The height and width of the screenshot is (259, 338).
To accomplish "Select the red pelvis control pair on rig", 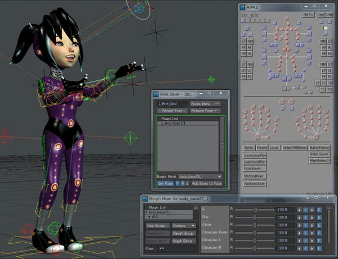I will [287, 49].
